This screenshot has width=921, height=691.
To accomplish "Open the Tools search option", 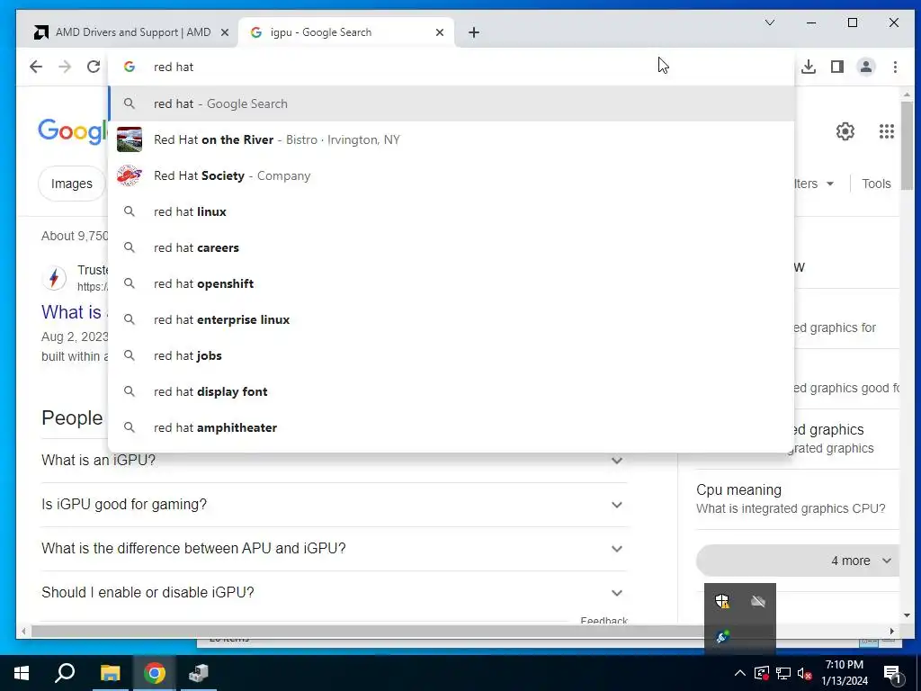I will pos(876,184).
